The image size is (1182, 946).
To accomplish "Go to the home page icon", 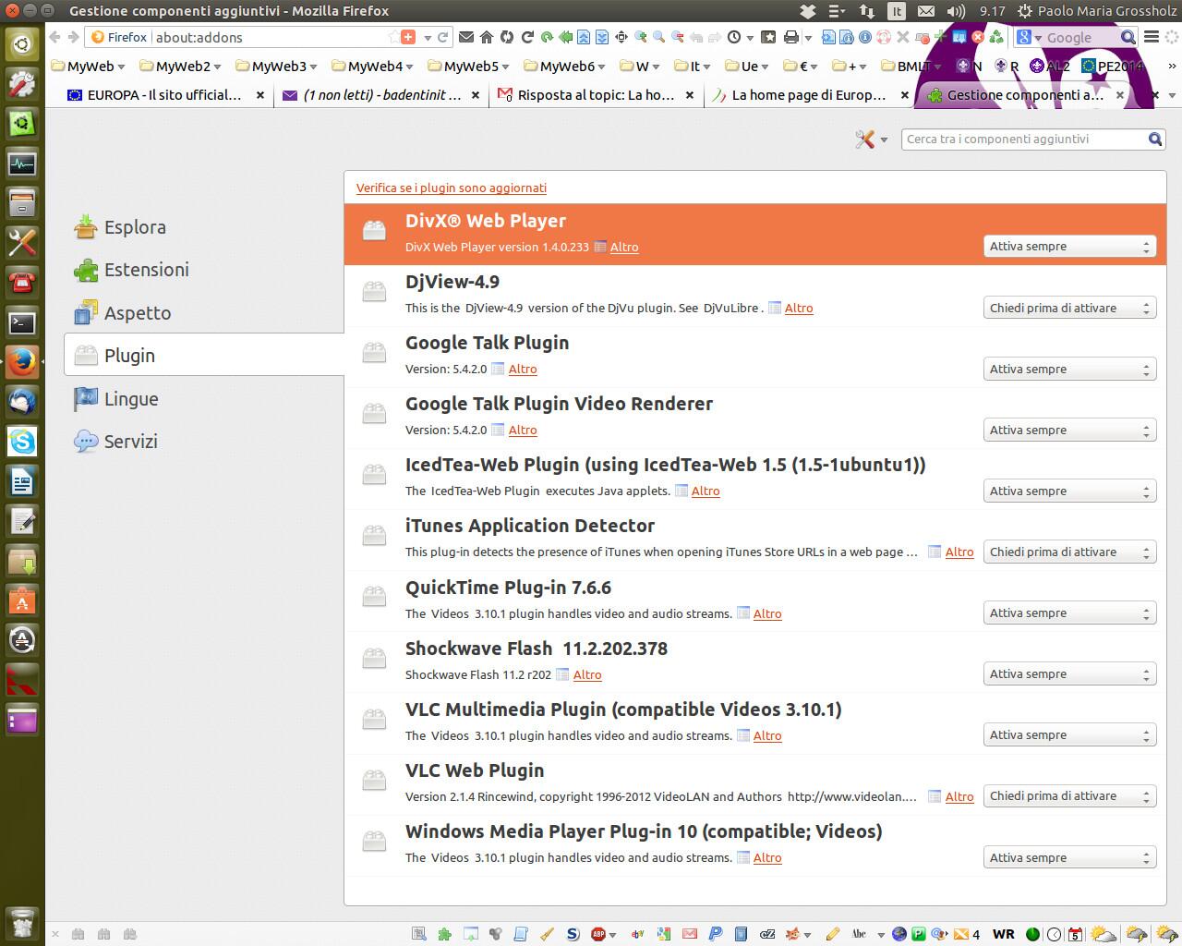I will [487, 37].
